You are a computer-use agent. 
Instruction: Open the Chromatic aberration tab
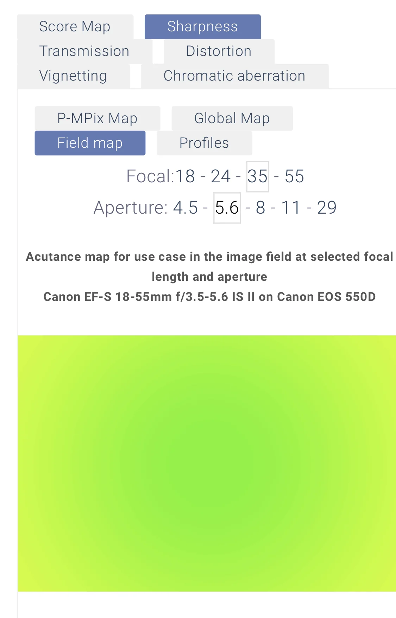[x=234, y=76]
